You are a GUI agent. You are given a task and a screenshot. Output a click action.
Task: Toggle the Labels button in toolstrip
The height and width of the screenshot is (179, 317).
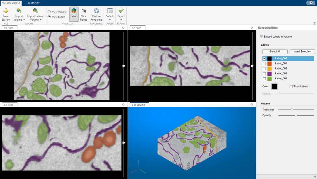(x=74, y=14)
